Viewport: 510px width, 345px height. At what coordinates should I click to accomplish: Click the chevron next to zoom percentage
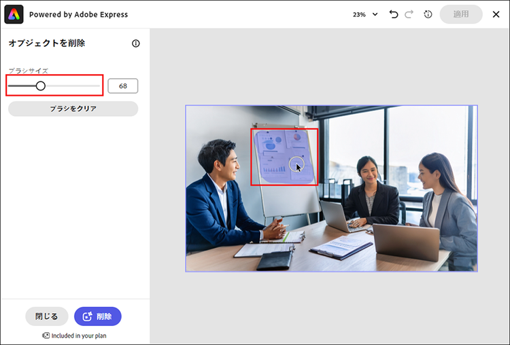tap(375, 14)
